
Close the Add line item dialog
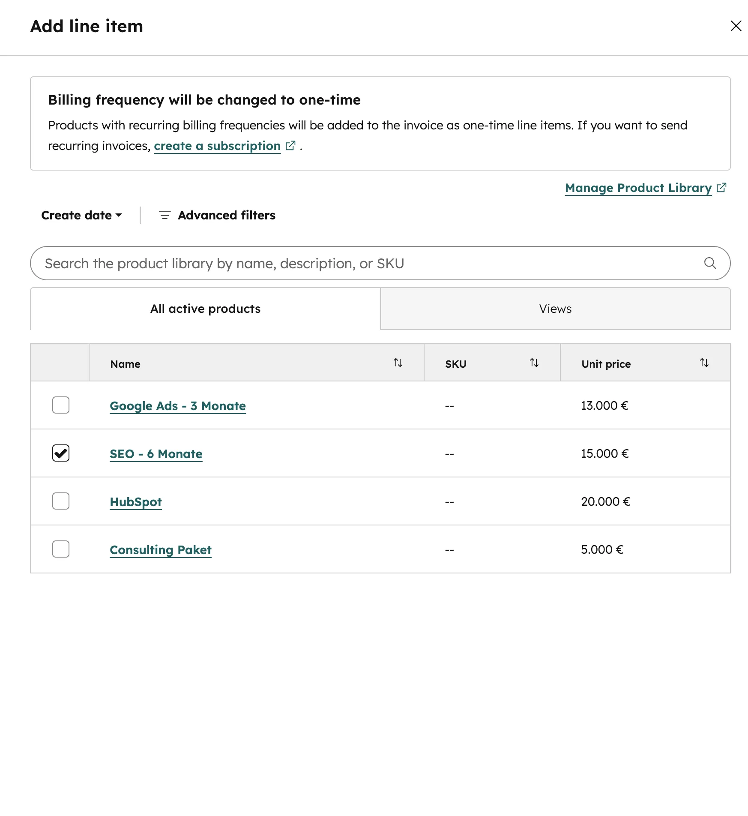click(x=736, y=26)
